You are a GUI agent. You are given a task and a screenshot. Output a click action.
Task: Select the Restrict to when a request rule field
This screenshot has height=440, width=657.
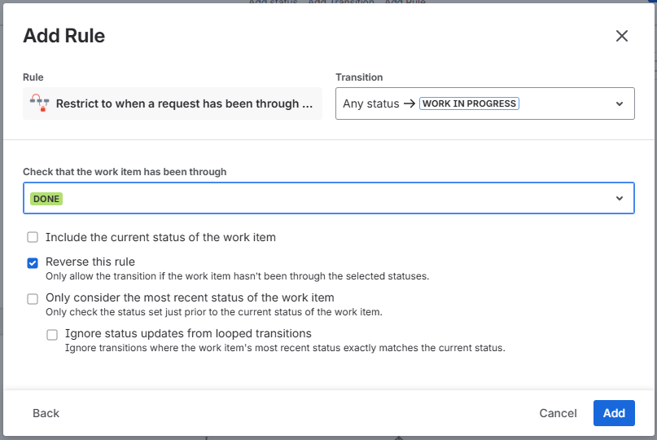[x=184, y=103]
